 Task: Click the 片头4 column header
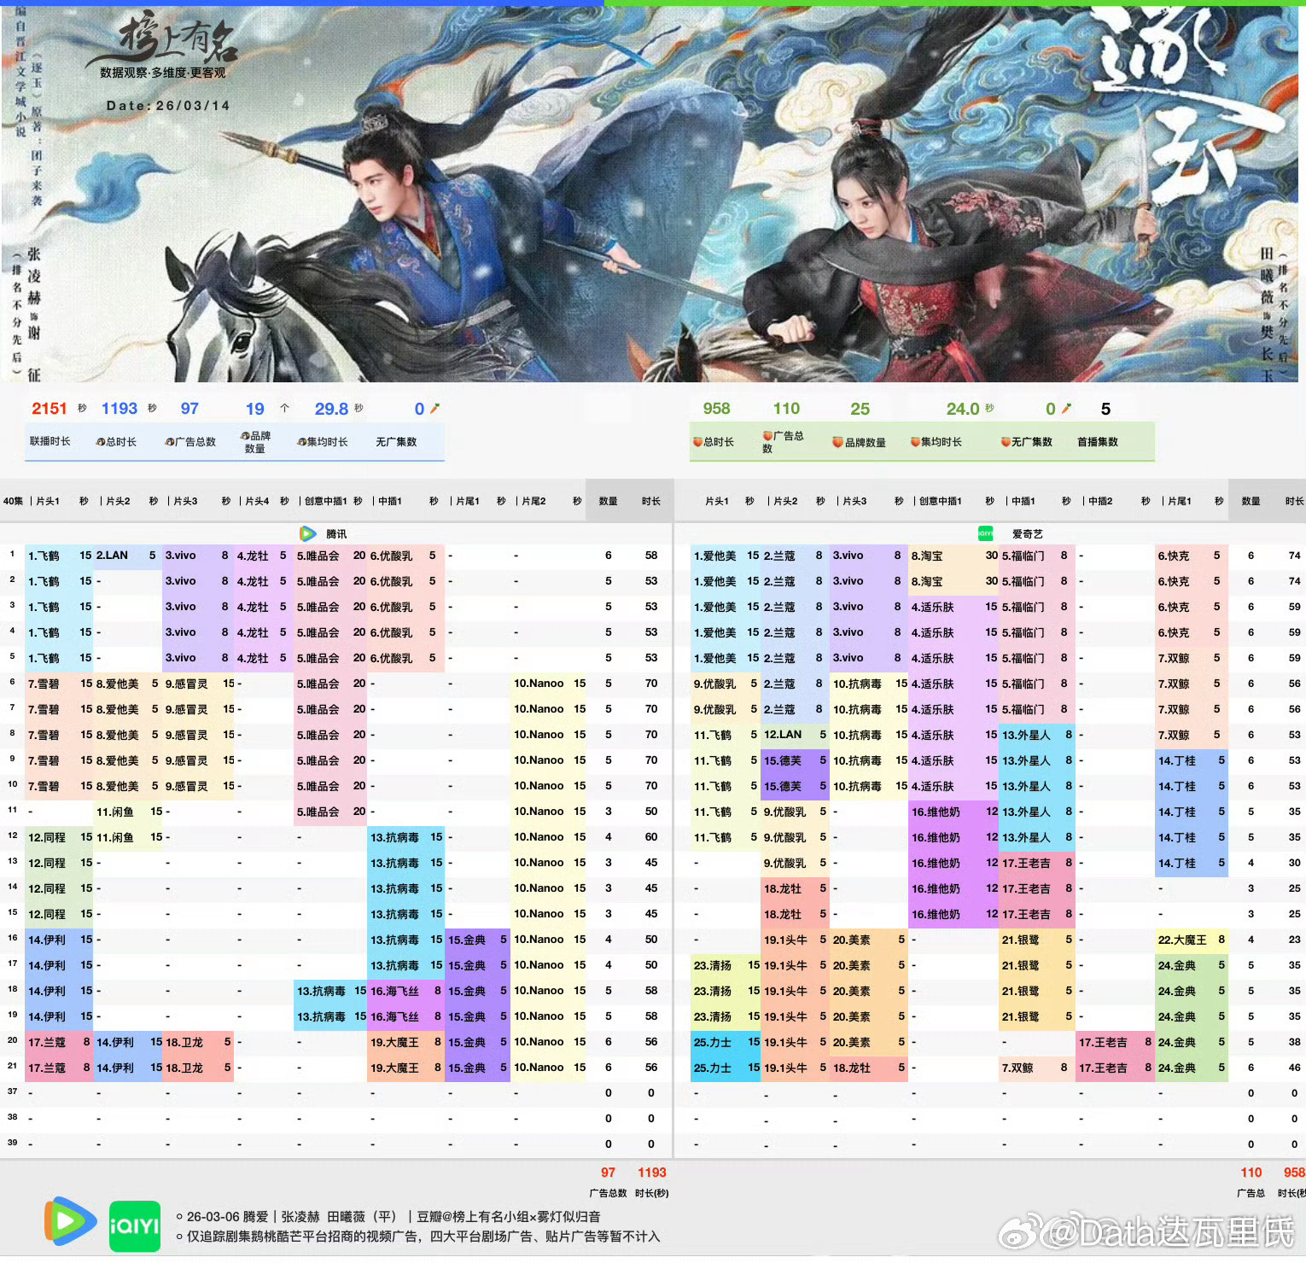257,501
